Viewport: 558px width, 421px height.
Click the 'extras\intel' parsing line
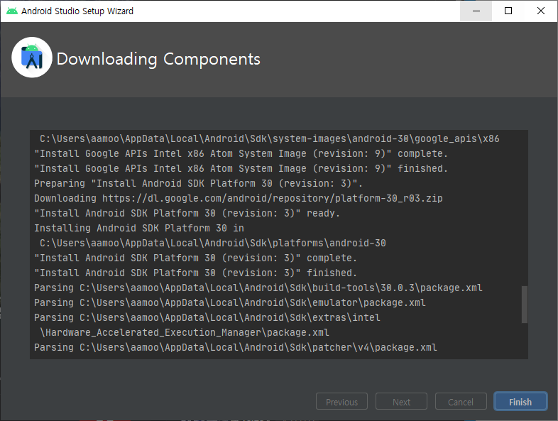point(207,317)
